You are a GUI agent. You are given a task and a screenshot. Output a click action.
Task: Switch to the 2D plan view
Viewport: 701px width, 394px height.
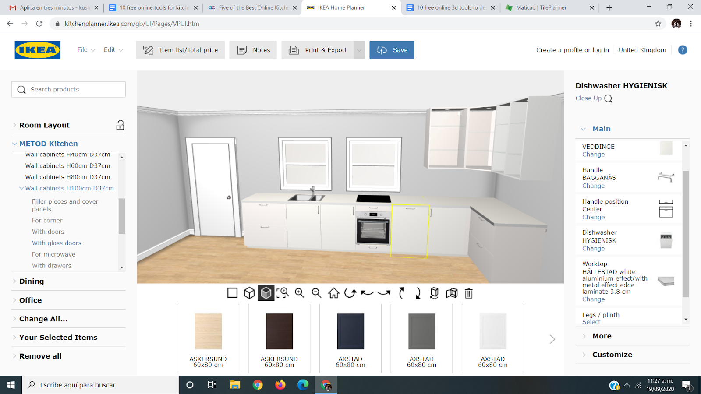(x=233, y=293)
